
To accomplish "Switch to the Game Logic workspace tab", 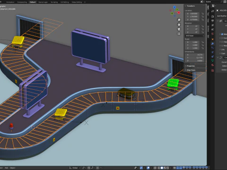I will coord(43,2).
